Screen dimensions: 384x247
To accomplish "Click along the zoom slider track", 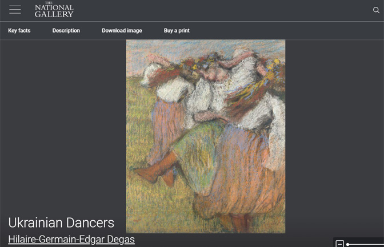I will tap(369, 244).
